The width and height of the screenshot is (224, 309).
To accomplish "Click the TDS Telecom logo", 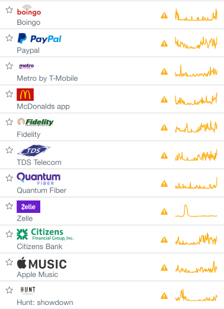I will coord(34,151).
